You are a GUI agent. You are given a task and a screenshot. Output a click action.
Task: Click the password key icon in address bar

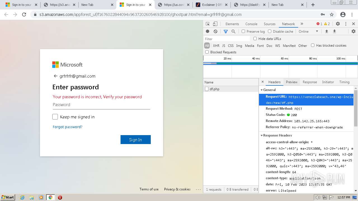click(x=323, y=15)
